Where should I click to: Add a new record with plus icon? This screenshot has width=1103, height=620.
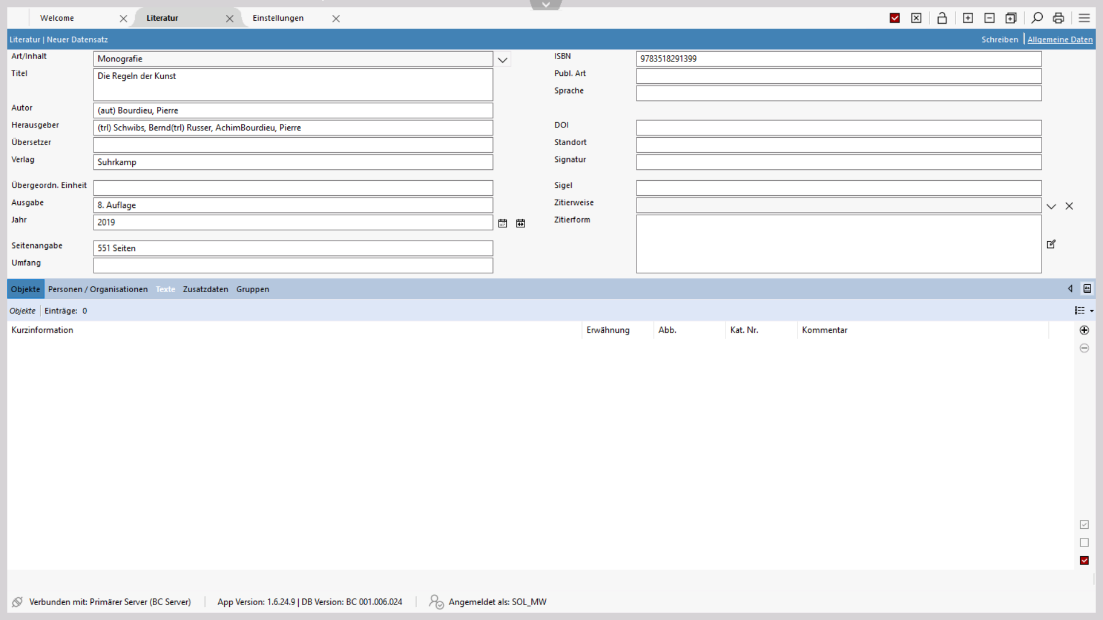point(968,18)
